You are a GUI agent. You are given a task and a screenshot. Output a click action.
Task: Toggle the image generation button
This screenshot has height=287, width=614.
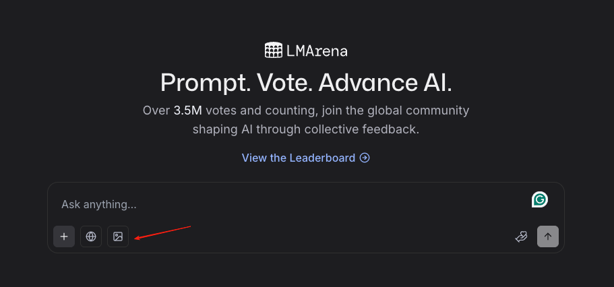(118, 236)
